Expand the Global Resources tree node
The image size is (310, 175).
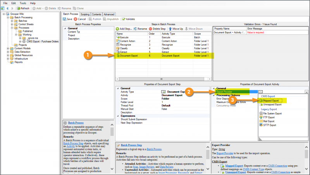(x=8, y=55)
